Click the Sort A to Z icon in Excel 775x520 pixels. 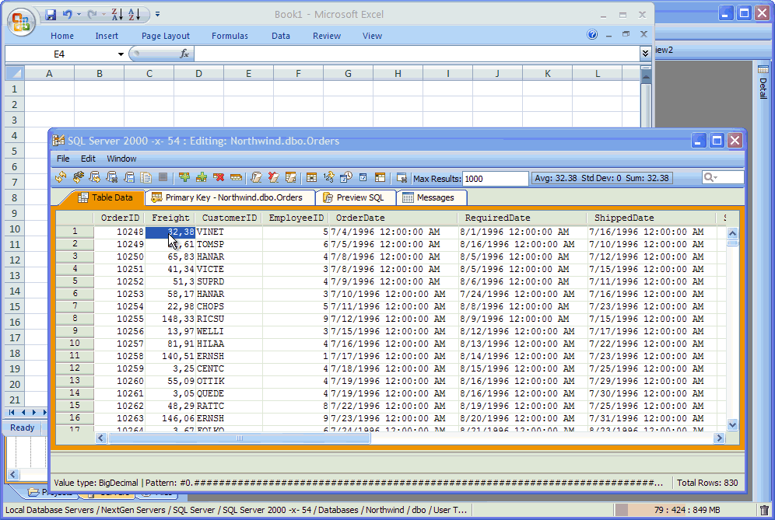point(134,14)
